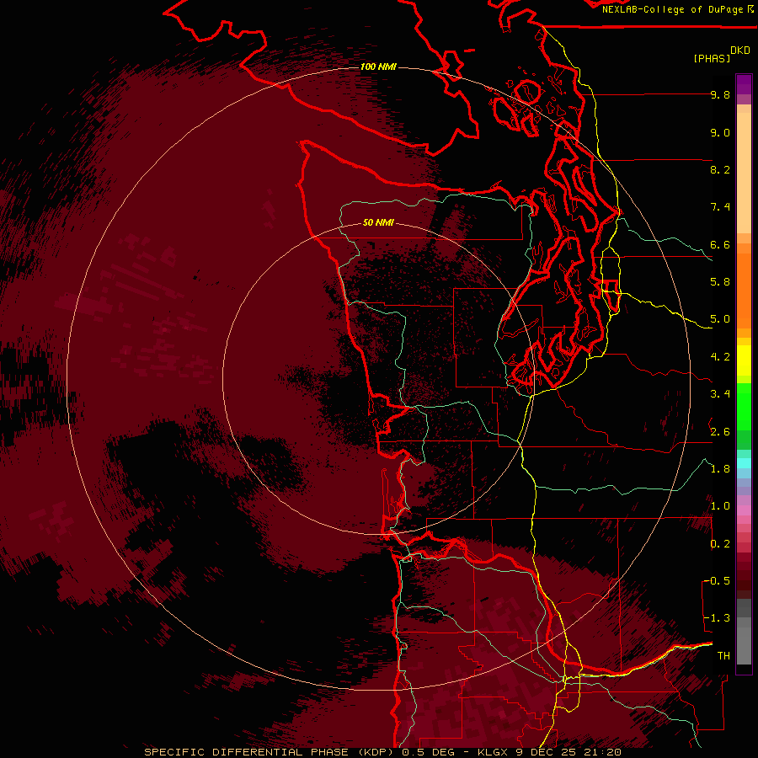The image size is (758, 758).
Task: Select the 9.0 scale value
Action: pyautogui.click(x=720, y=132)
